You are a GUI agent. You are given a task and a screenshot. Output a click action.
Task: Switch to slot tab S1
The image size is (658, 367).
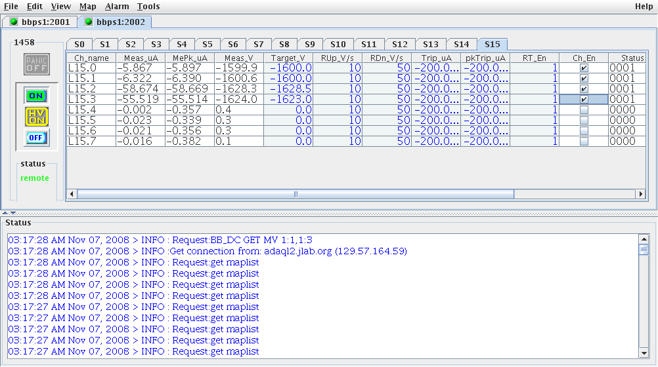click(105, 45)
